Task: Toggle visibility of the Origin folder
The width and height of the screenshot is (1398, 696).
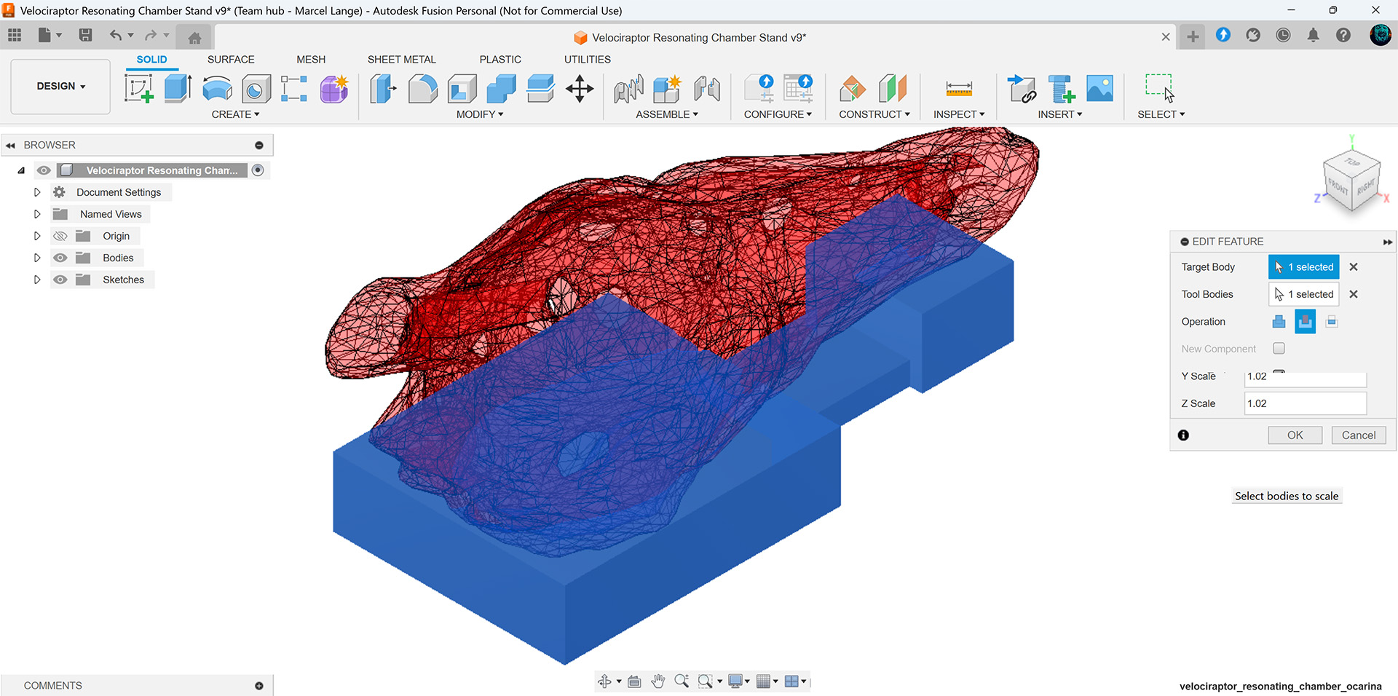Action: tap(60, 236)
